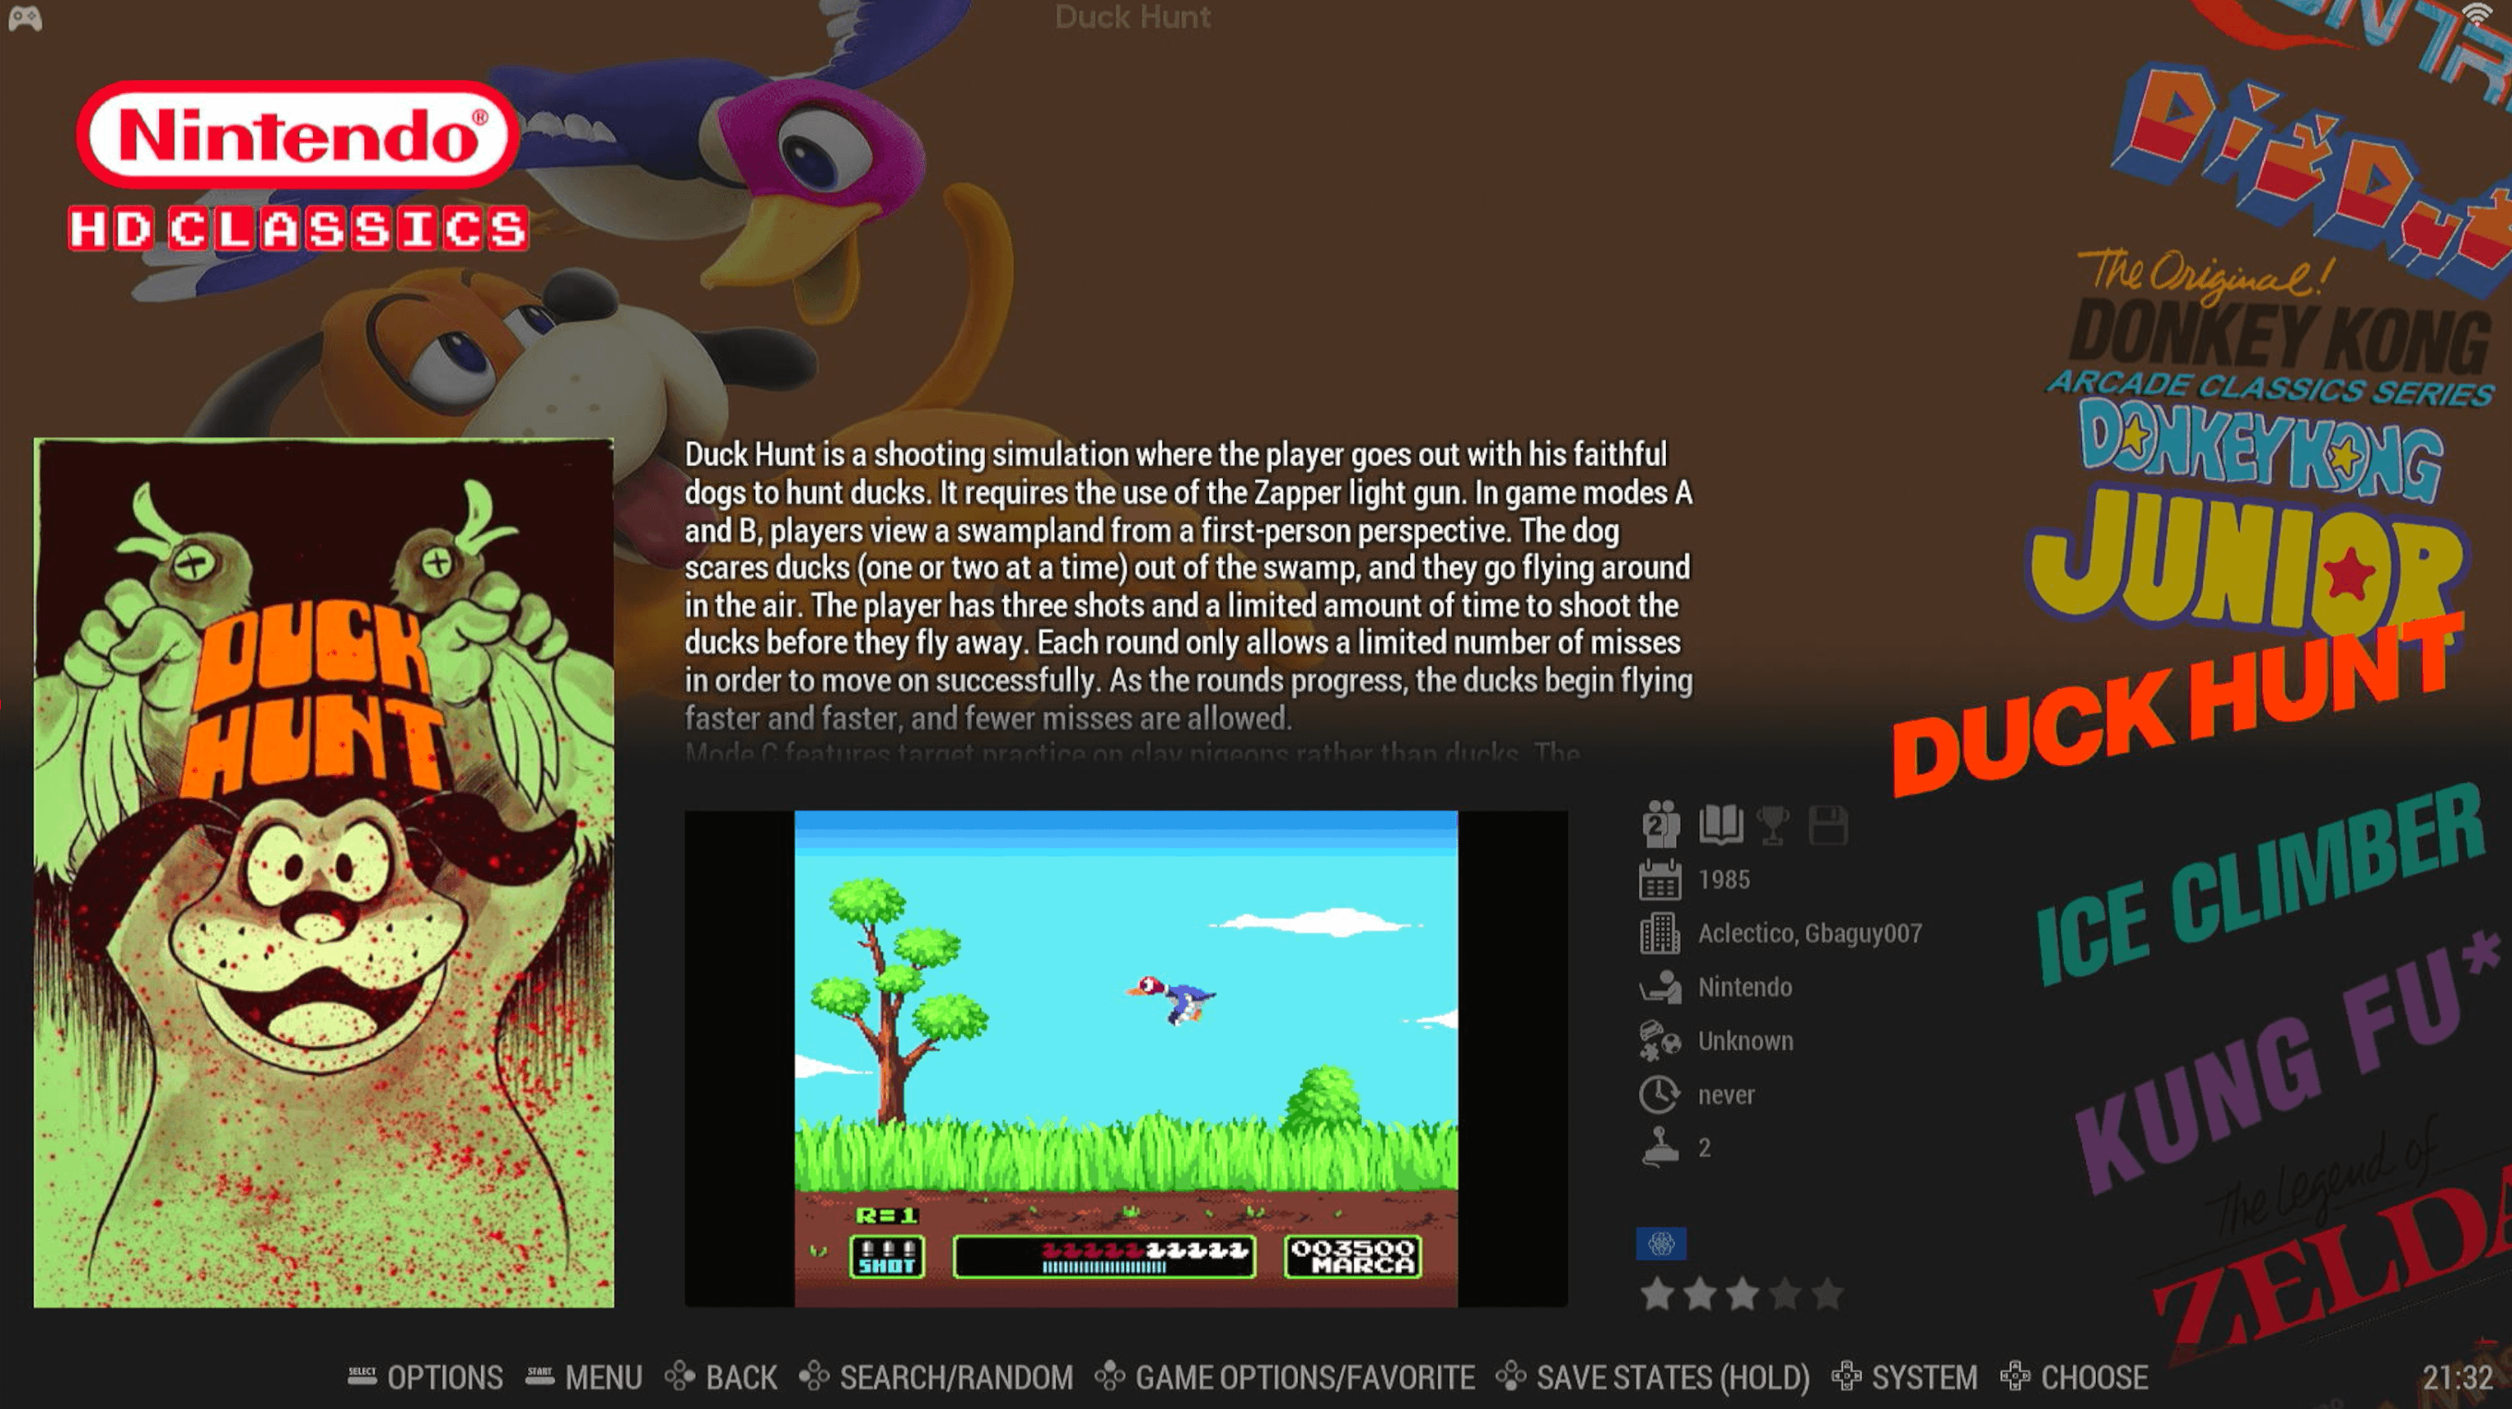Click the D-pad icon beside CHOOSE
Viewport: 2512px width, 1409px height.
click(x=2015, y=1377)
